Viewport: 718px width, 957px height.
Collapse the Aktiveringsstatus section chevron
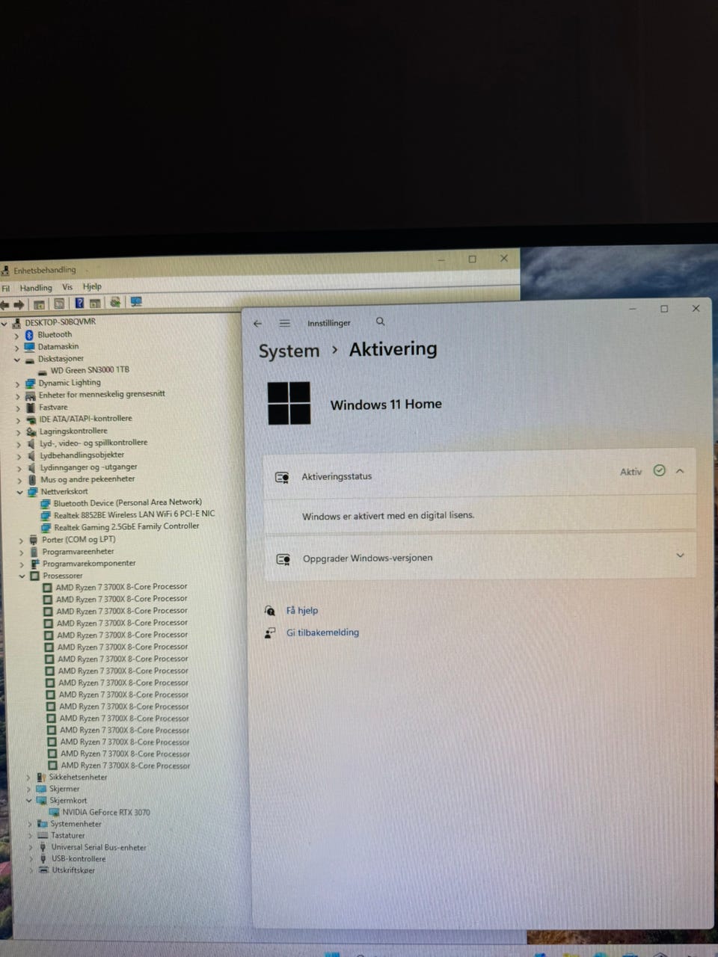click(x=680, y=471)
